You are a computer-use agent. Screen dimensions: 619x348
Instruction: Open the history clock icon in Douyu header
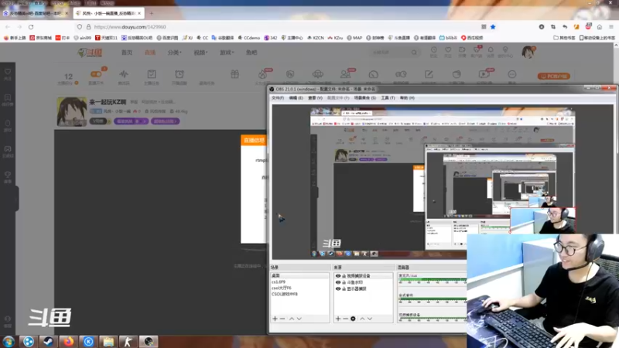(433, 52)
